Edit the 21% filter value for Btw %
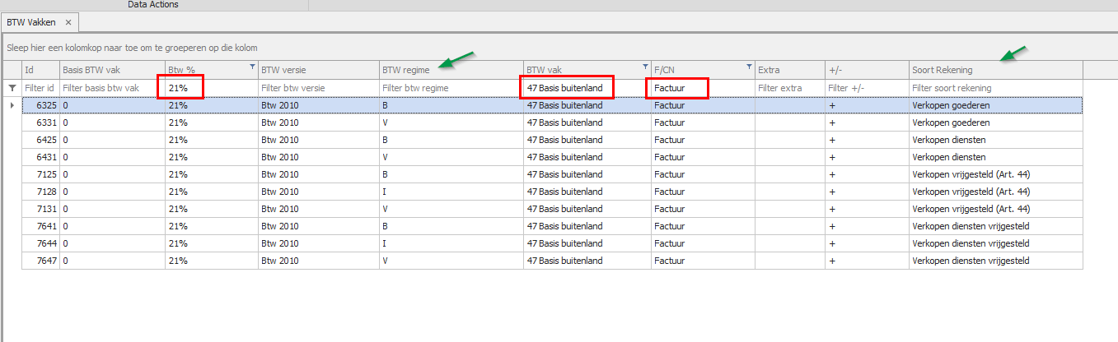 [x=210, y=88]
